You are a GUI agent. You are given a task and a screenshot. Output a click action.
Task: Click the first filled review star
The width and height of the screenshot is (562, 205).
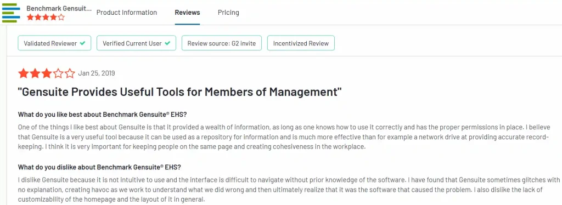(23, 73)
